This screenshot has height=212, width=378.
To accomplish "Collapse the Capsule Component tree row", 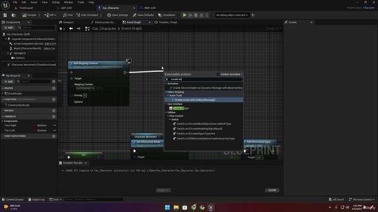I will [x=6, y=39].
